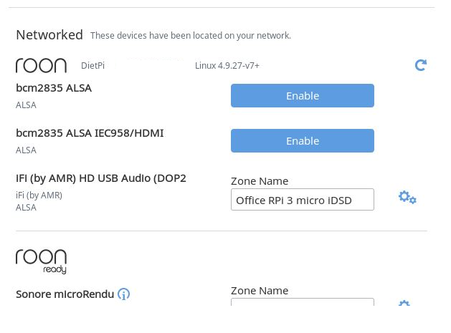The height and width of the screenshot is (333, 451).
Task: Click the Linux 4.9.27-v7+ version text
Action: tap(227, 65)
